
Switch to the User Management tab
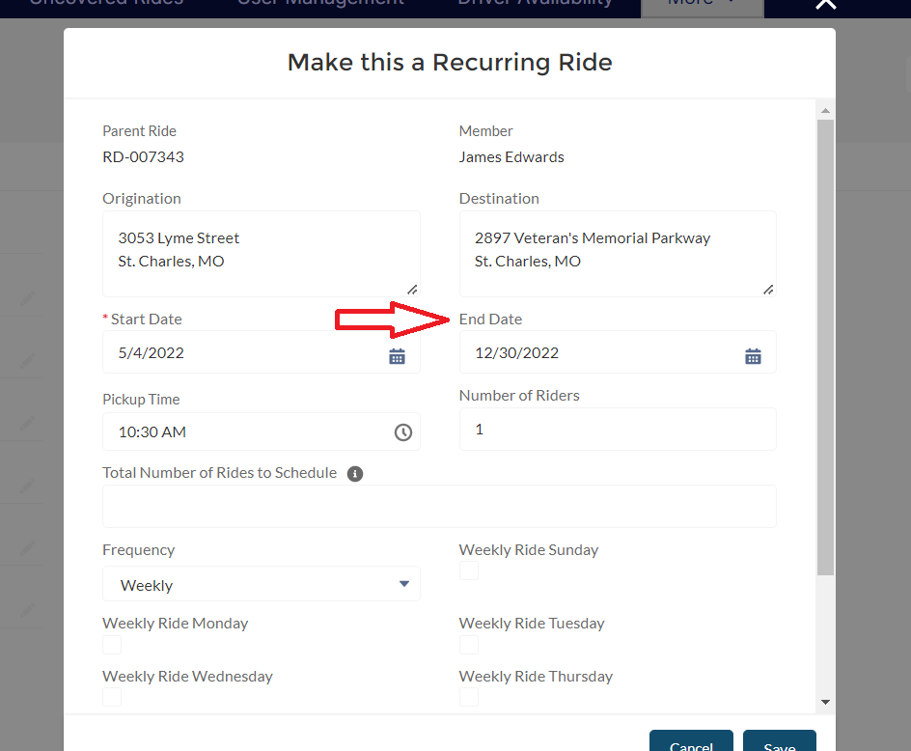coord(321,3)
